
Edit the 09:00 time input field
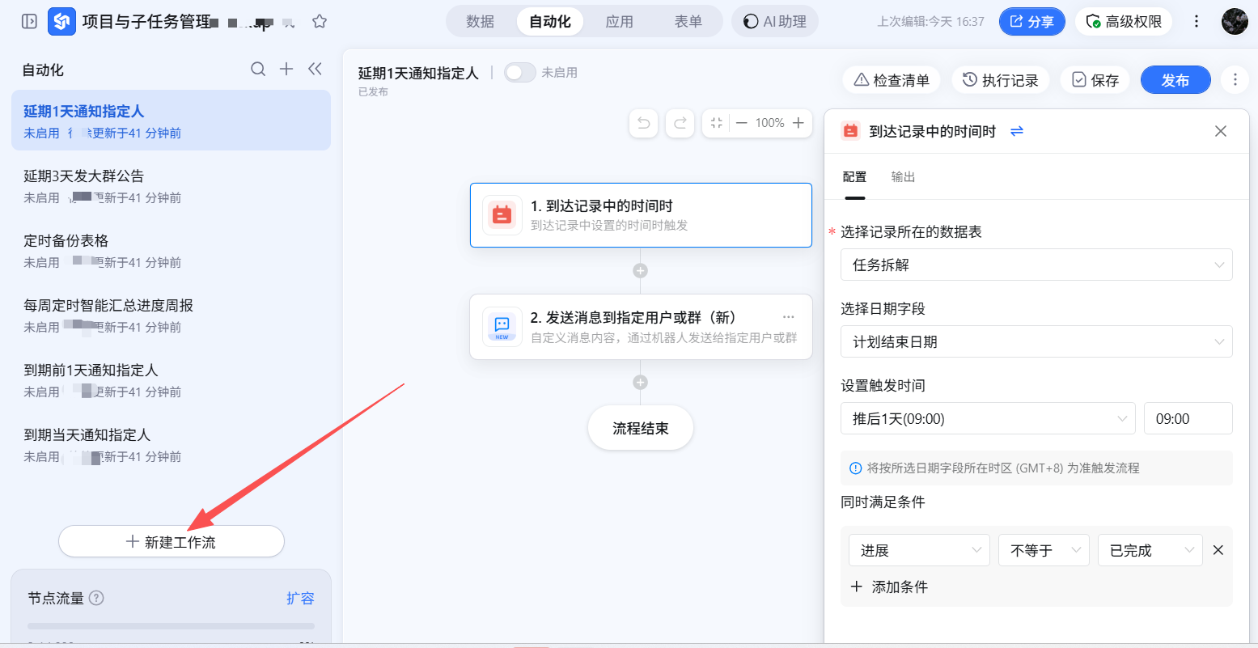point(1188,418)
